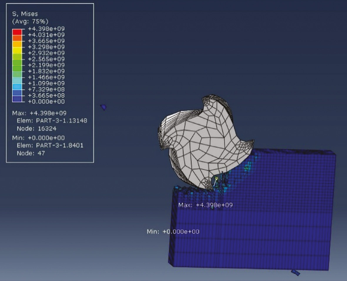This screenshot has height=281, width=347.
Task: Pick the orange swatch beside +3.665e+09
Action: point(17,44)
